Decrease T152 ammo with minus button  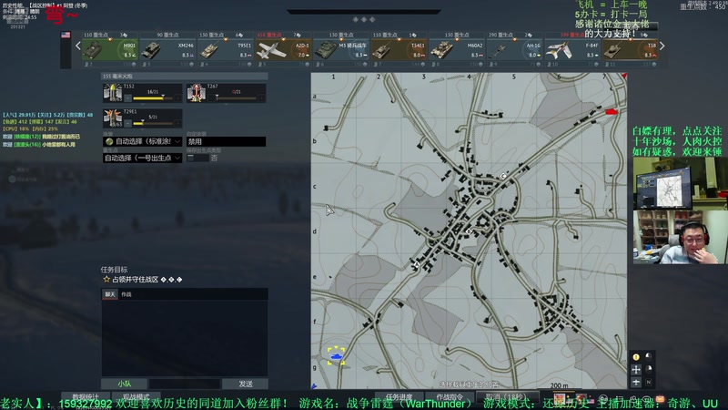click(128, 98)
